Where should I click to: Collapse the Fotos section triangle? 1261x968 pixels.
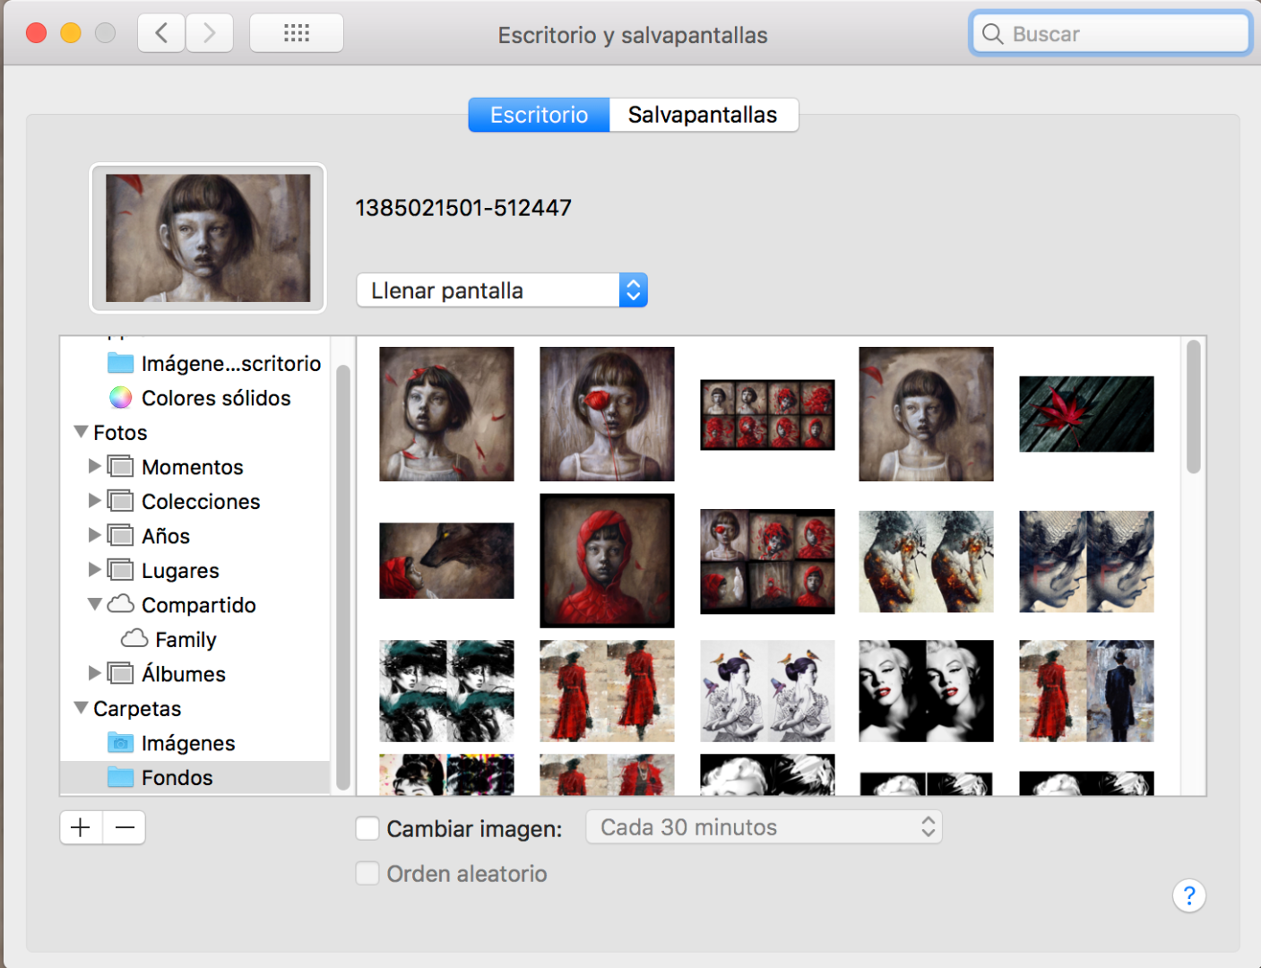(x=81, y=432)
